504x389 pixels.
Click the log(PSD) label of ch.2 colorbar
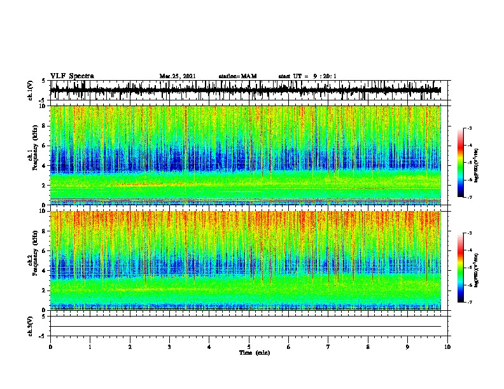tap(476, 270)
